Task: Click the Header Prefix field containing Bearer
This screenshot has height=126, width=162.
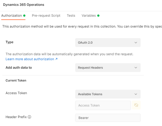Action: 108,118
